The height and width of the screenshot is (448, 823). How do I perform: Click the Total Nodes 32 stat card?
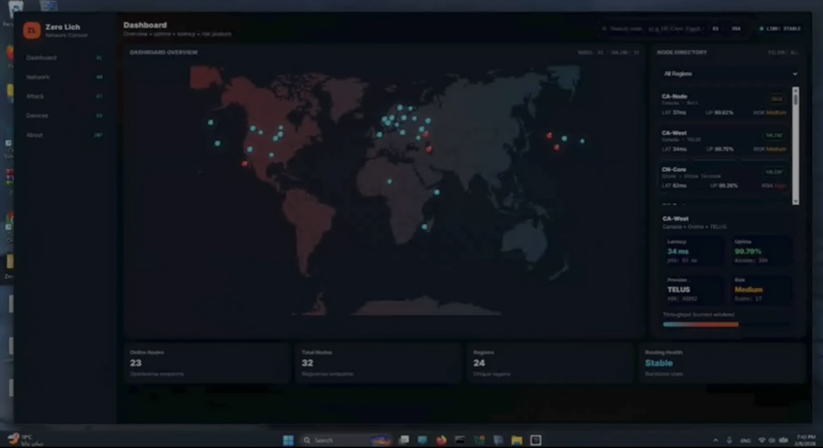(378, 363)
